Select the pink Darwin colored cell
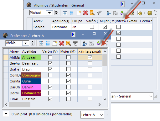 click(x=31, y=87)
